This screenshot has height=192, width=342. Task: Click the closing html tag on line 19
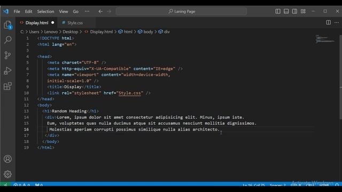click(x=45, y=148)
